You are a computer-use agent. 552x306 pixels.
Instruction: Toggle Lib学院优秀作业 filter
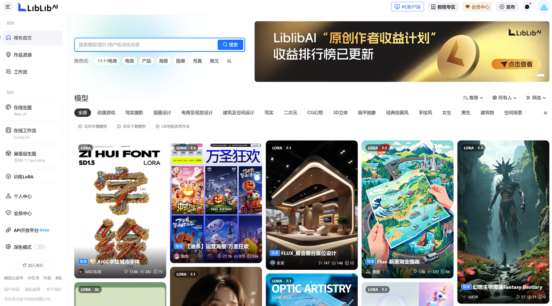tap(172, 126)
